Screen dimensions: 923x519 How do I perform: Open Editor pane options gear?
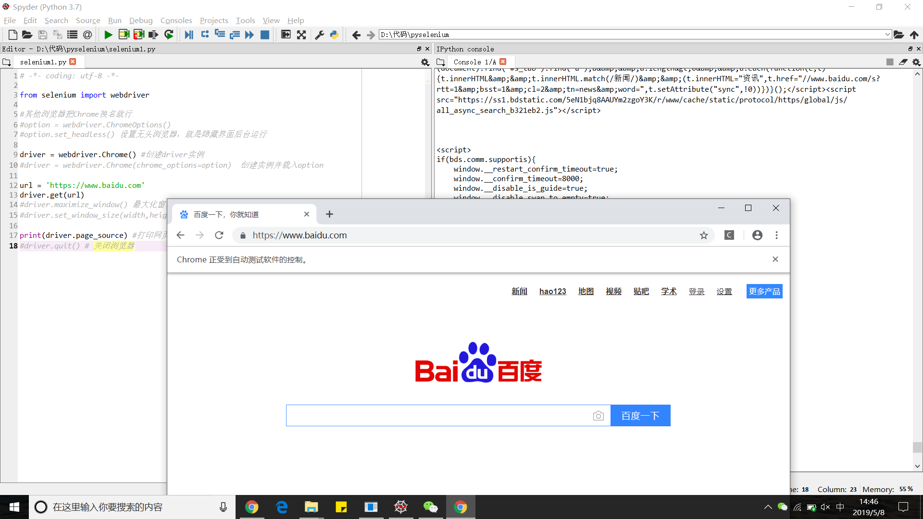(x=425, y=62)
